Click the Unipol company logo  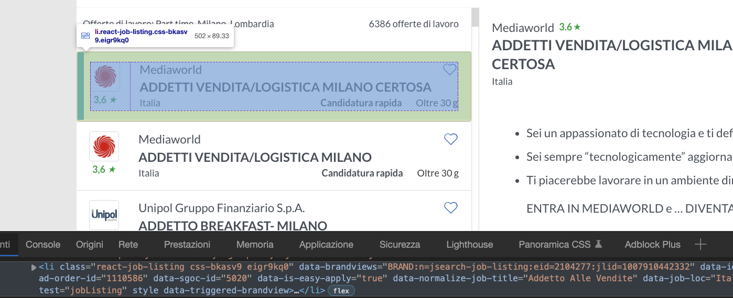pyautogui.click(x=104, y=215)
